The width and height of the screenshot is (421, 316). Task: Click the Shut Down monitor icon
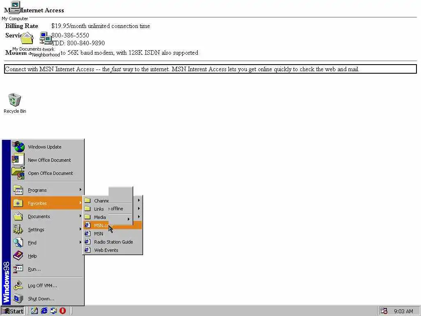[18, 299]
